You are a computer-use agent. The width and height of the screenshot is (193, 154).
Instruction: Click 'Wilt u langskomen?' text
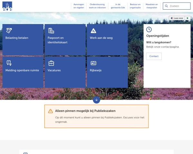[159, 42]
